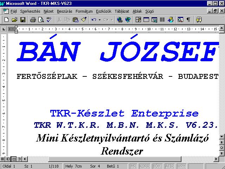This screenshot has height=169, width=225.
Task: Toggle BŐV extend selection indicator
Action: pos(157,166)
